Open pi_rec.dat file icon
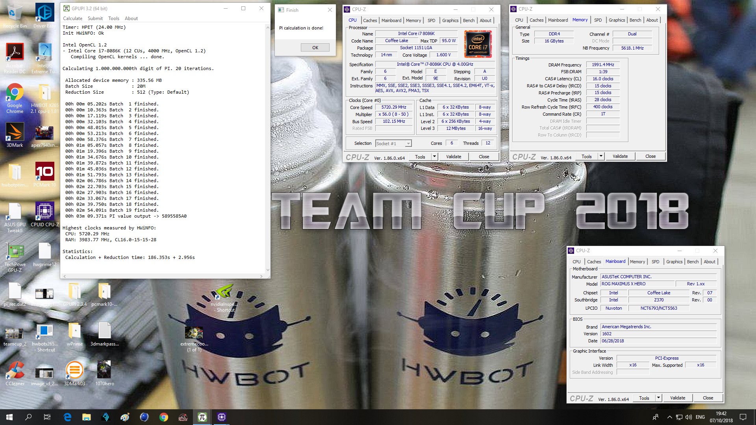Screen dimensions: 756x425 point(15,295)
